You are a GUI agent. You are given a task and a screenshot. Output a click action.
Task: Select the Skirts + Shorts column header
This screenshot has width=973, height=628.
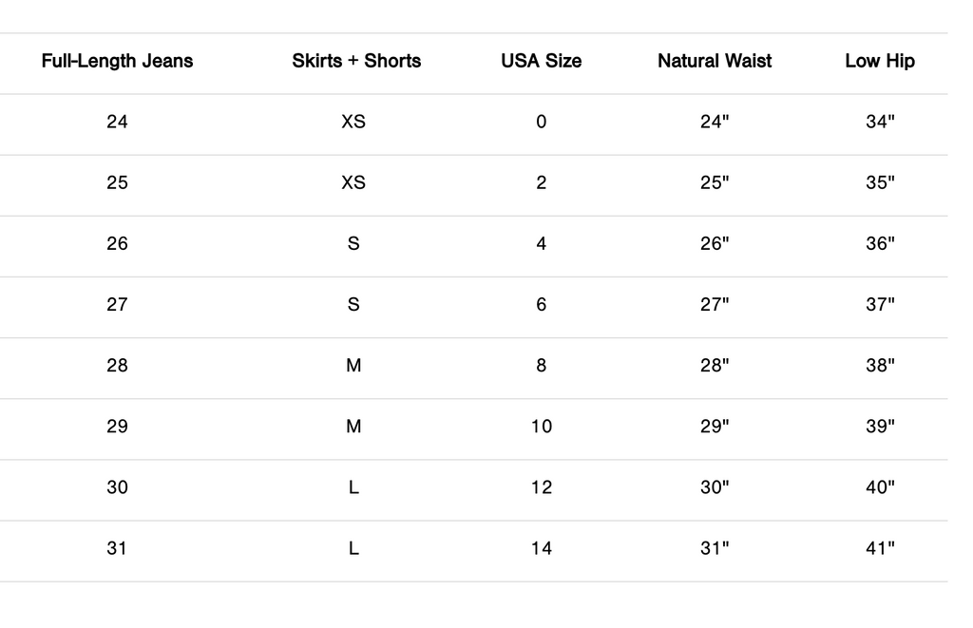tap(356, 61)
